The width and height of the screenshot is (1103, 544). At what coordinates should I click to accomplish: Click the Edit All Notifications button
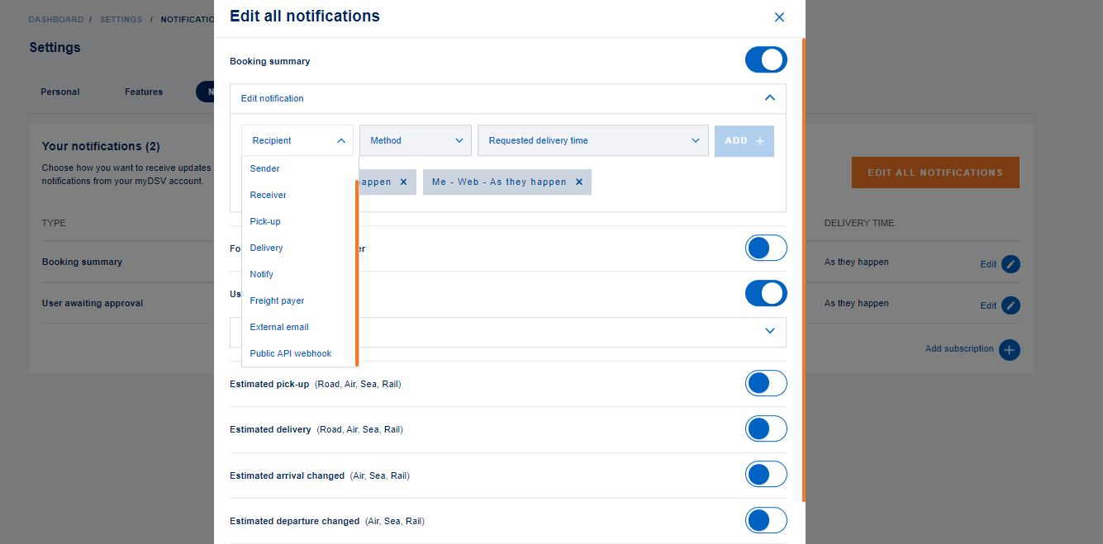934,173
